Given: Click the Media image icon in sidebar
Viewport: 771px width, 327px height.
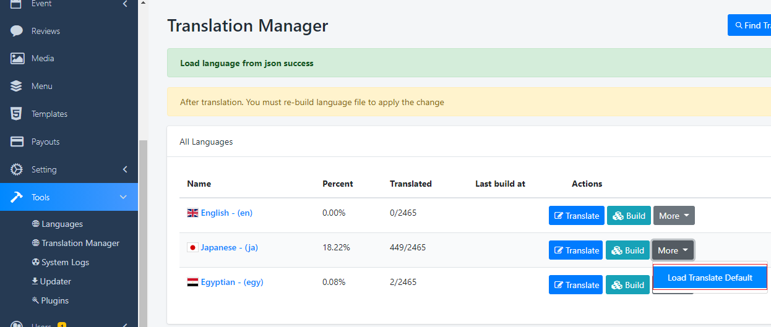Looking at the screenshot, I should (17, 59).
